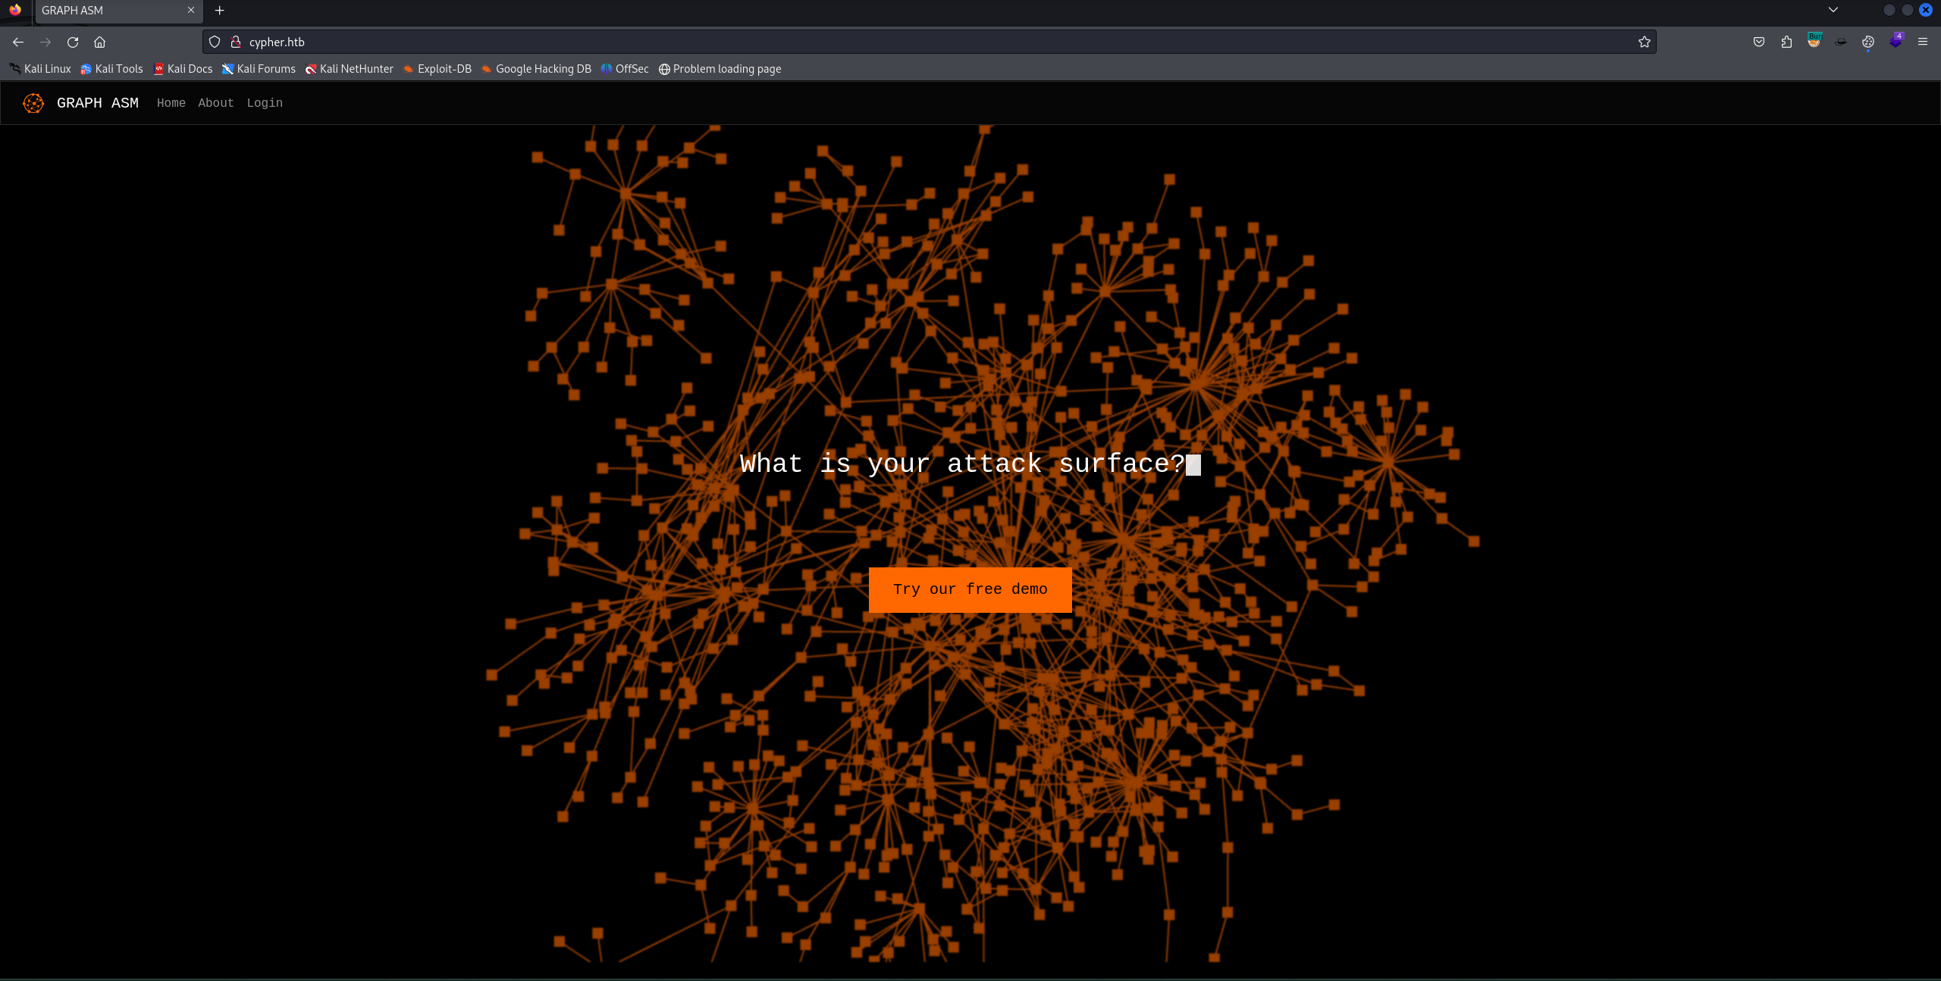
Task: Expand the list all tabs chevron
Action: pyautogui.click(x=1833, y=10)
